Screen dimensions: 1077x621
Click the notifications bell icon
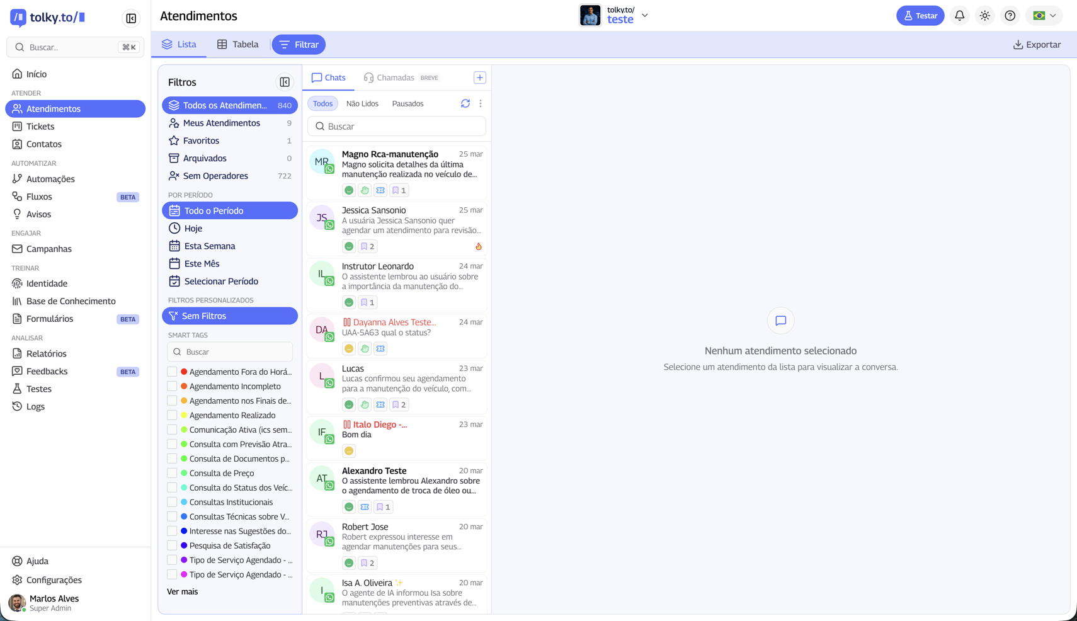pyautogui.click(x=959, y=15)
